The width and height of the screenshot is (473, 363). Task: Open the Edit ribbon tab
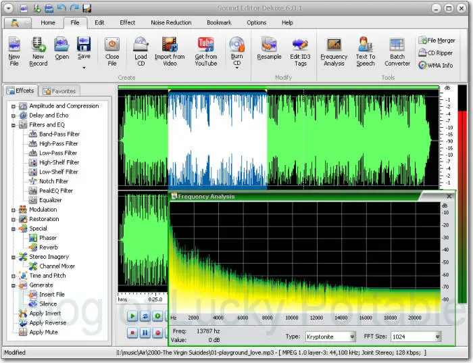click(x=99, y=22)
